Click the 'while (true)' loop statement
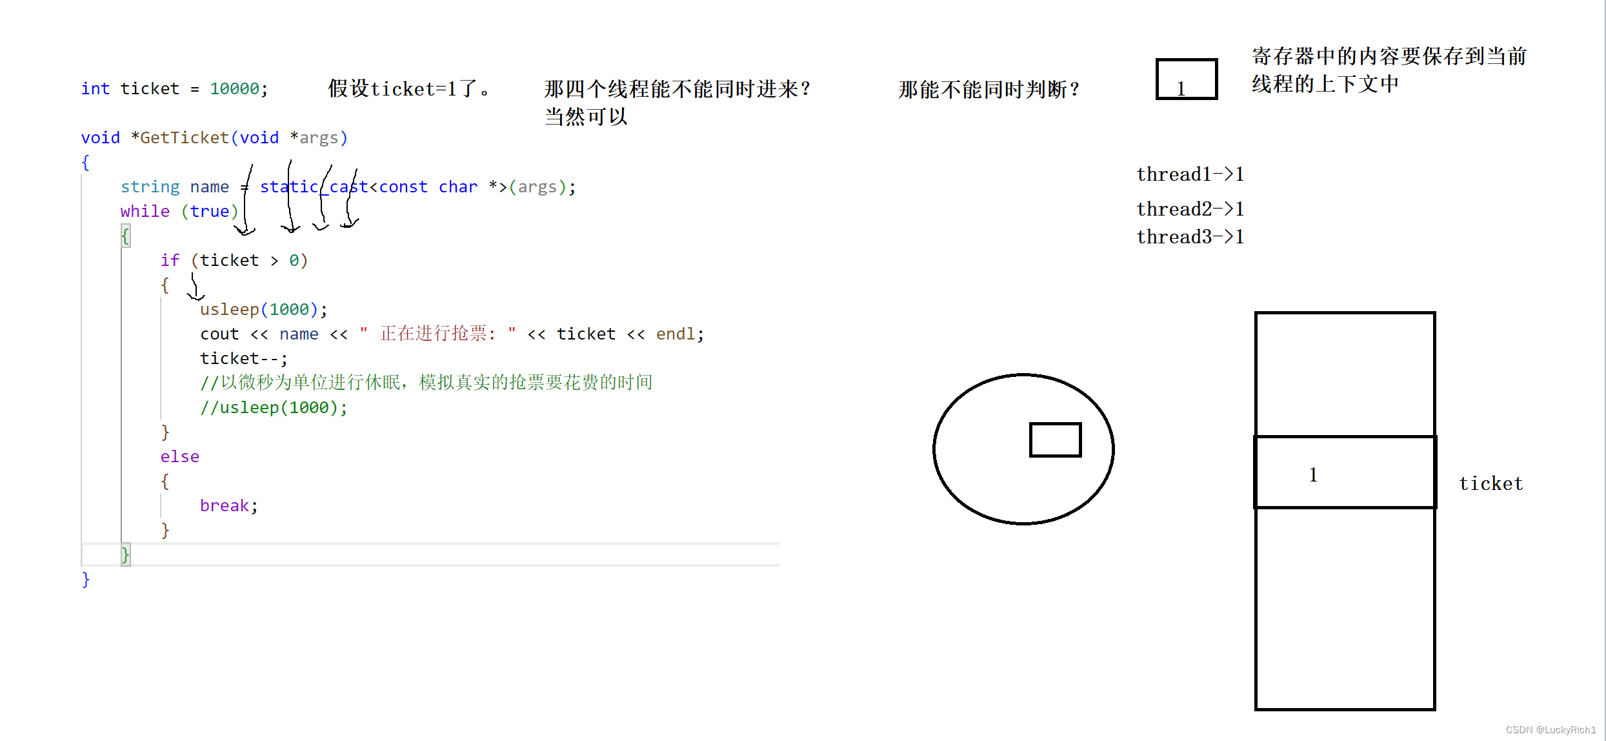The height and width of the screenshot is (741, 1606). pos(179,211)
